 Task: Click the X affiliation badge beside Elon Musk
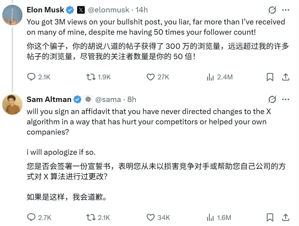pyautogui.click(x=80, y=9)
